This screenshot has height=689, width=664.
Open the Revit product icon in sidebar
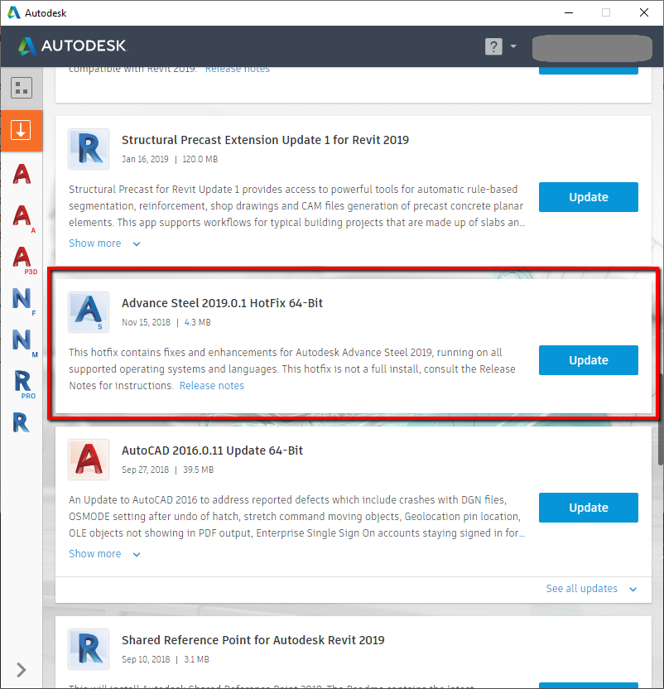click(21, 422)
